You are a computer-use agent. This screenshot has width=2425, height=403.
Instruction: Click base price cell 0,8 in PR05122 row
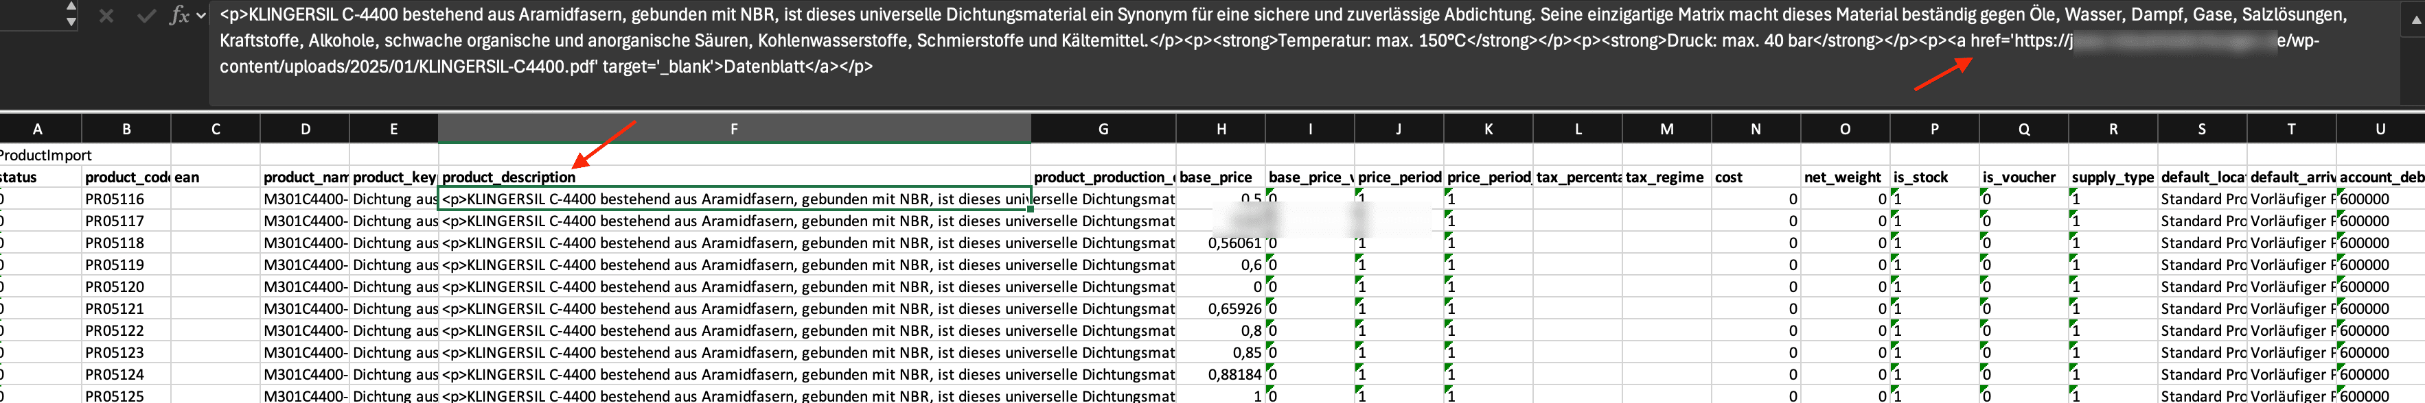click(1221, 330)
